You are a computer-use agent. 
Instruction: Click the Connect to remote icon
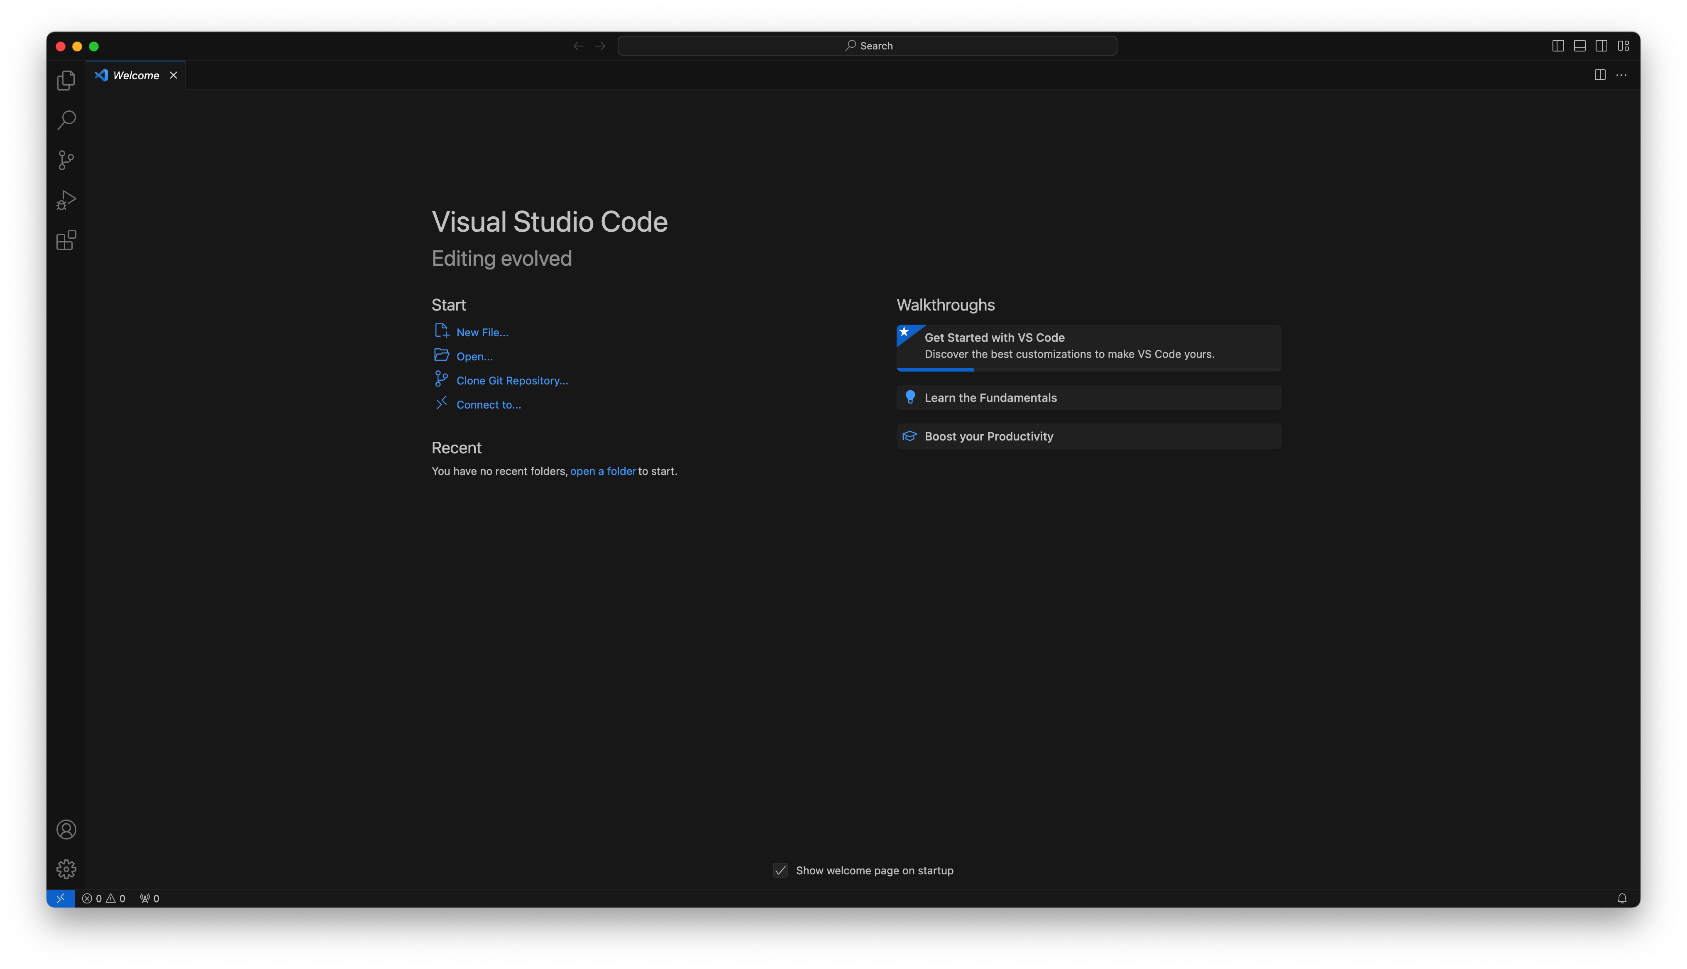coord(441,403)
